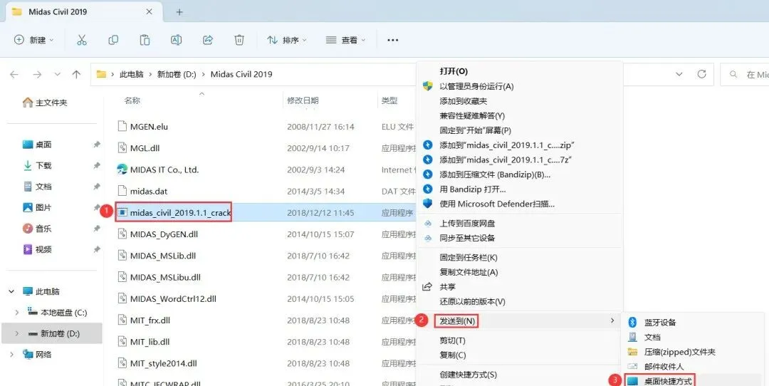The width and height of the screenshot is (769, 386).
Task: Go back with the left arrow
Action: (x=14, y=75)
